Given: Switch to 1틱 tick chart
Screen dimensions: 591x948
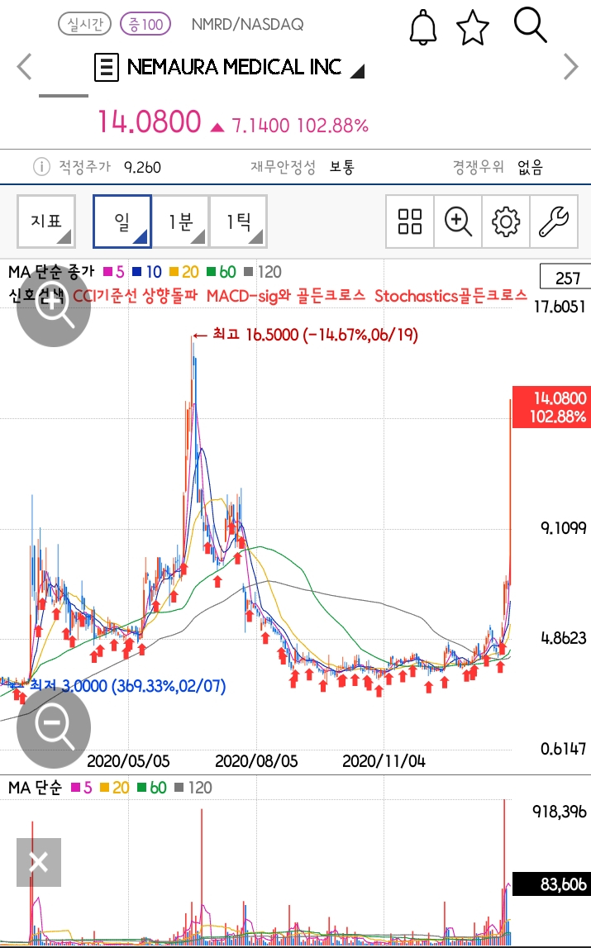Looking at the screenshot, I should click(238, 222).
